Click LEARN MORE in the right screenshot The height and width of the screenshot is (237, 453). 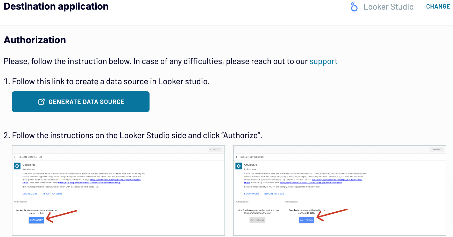point(251,194)
